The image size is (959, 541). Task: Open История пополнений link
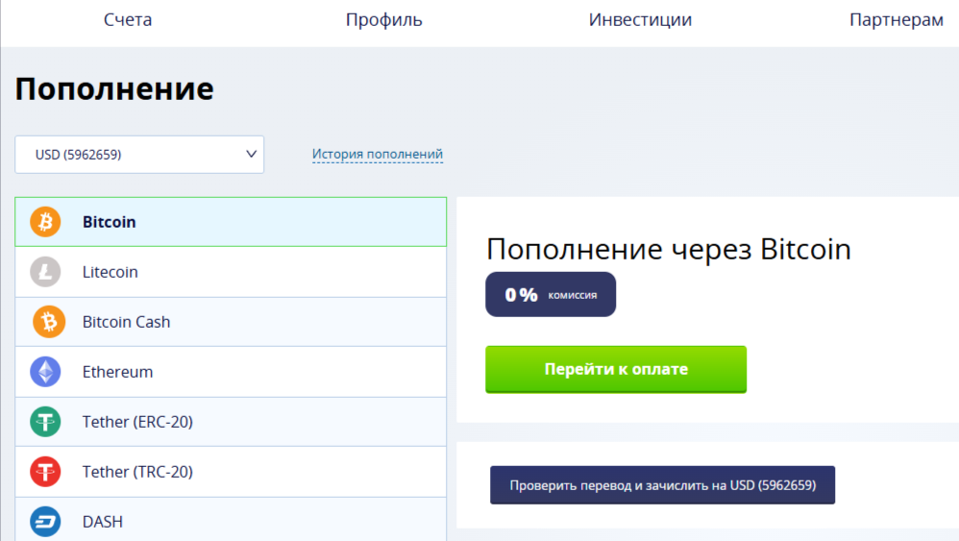pyautogui.click(x=378, y=154)
